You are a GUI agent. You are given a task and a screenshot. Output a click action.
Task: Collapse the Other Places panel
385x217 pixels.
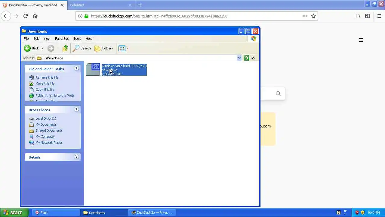(x=76, y=109)
